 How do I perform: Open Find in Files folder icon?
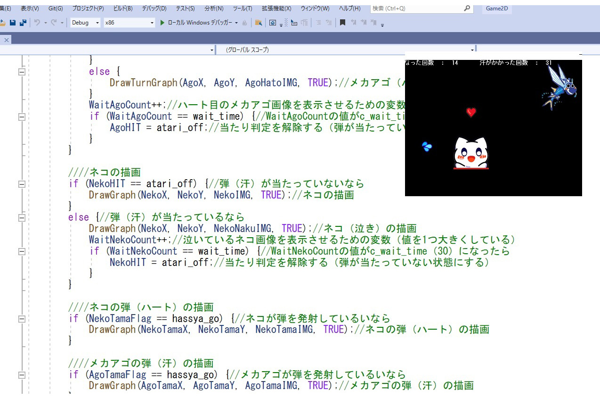coord(259,23)
